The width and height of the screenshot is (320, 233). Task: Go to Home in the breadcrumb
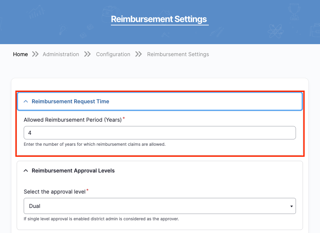(x=20, y=54)
